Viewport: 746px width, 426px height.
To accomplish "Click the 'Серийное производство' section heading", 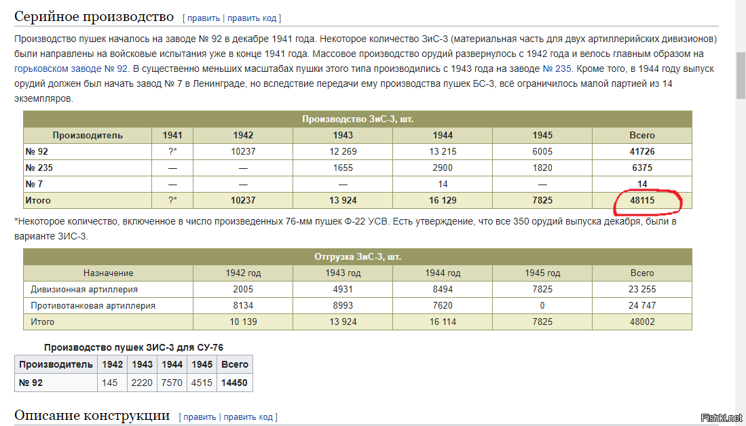I will [x=94, y=17].
